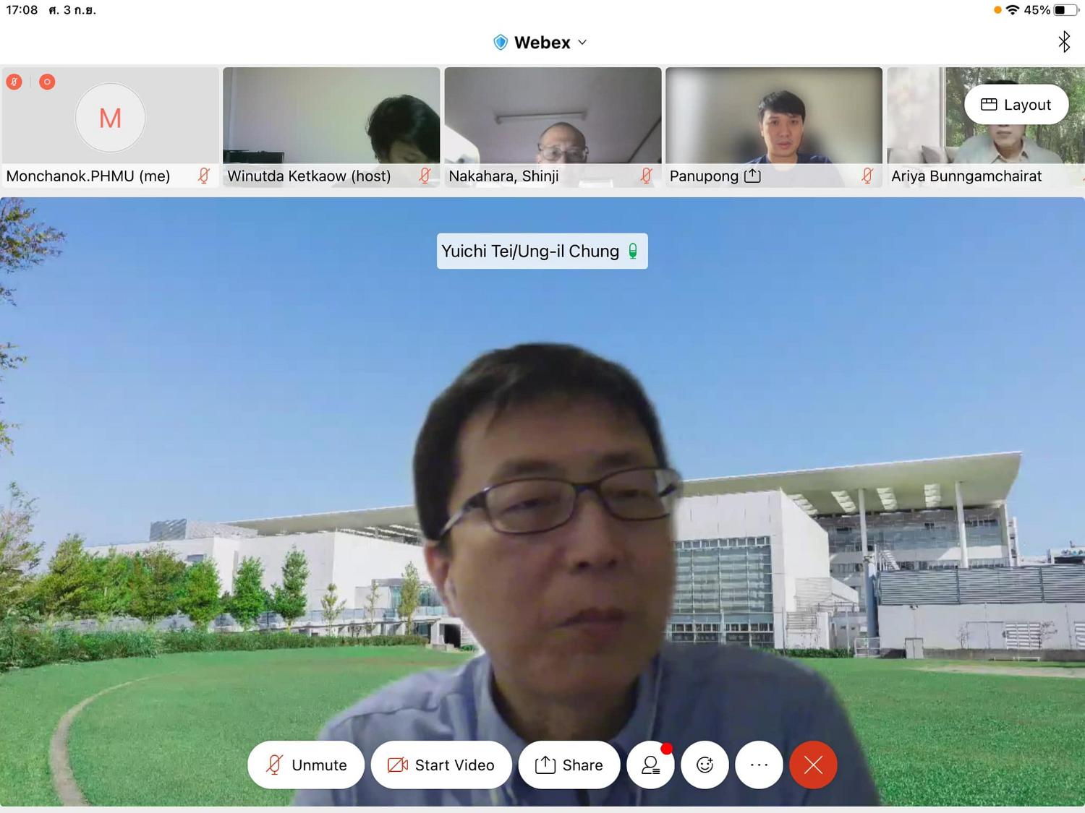This screenshot has height=813, width=1085.
Task: Tap the Unmute button
Action: click(x=306, y=765)
